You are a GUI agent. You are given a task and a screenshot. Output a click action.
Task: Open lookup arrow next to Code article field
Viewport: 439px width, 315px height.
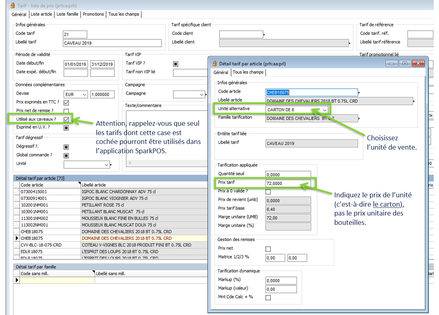click(x=359, y=93)
